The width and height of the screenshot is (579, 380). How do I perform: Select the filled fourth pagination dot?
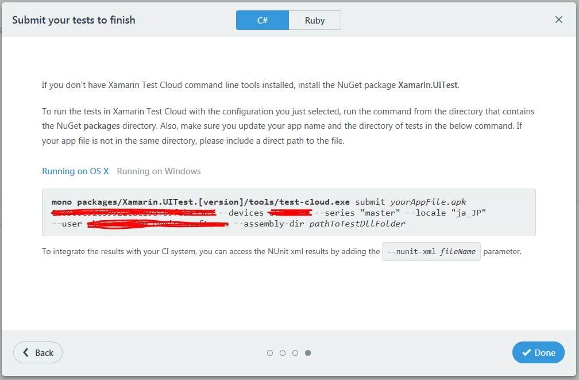[x=308, y=353]
